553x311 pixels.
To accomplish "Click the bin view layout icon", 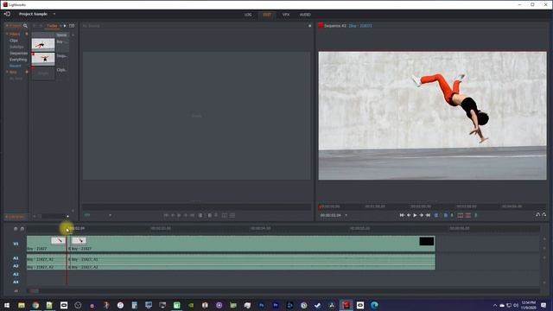I will (72, 26).
